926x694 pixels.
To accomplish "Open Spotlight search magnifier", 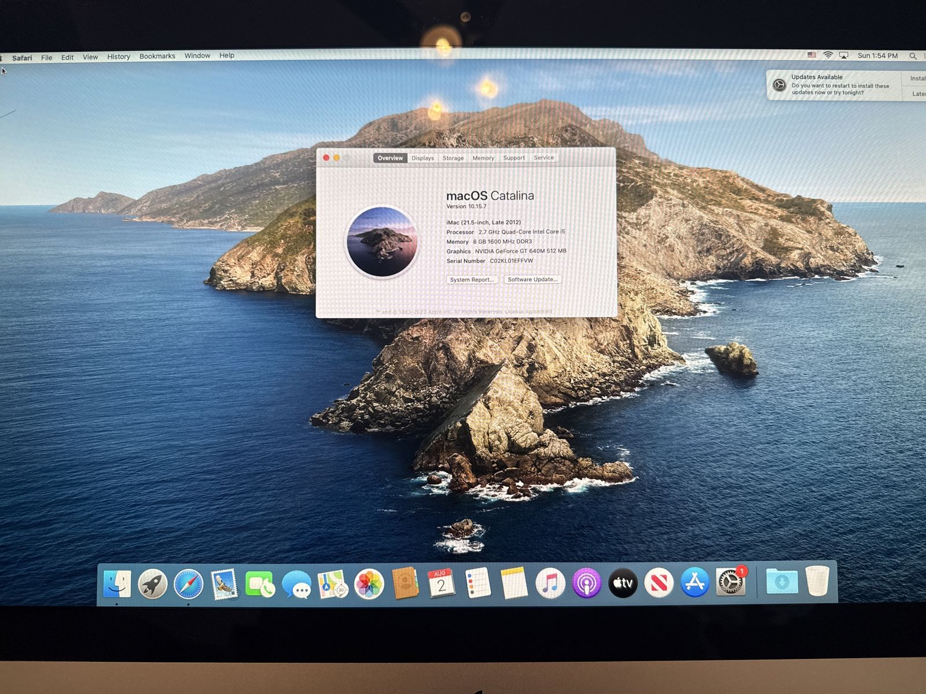I will pyautogui.click(x=913, y=56).
